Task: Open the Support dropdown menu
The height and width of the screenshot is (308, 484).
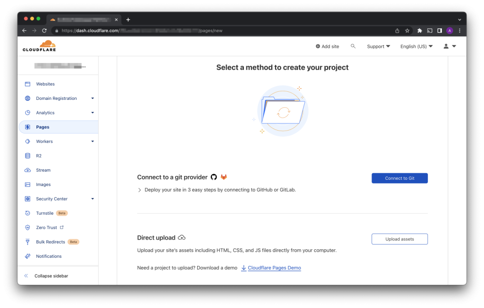Action: (378, 46)
